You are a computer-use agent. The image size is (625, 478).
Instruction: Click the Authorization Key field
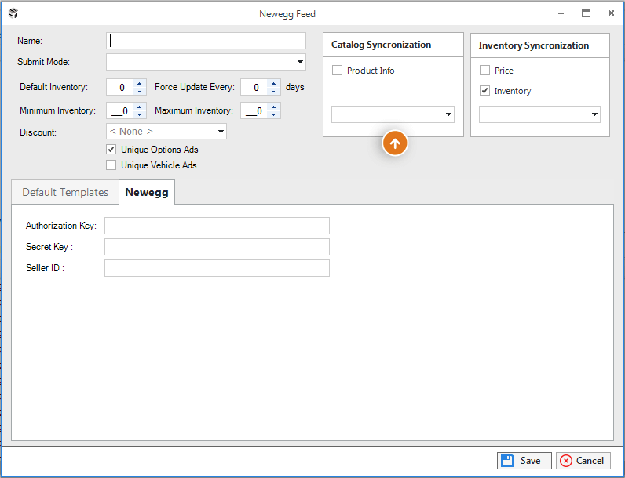click(217, 226)
